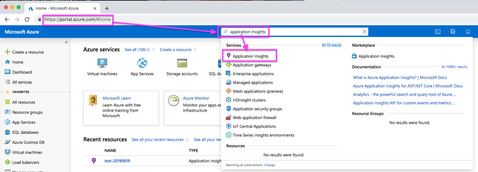Click See all (100+) services link
Viewport: 478px width, 172px height.
click(137, 50)
